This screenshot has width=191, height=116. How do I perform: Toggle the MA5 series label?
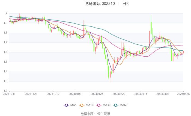73,105
